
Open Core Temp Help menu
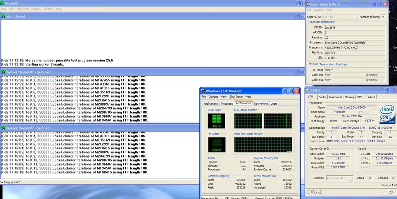click(329, 10)
